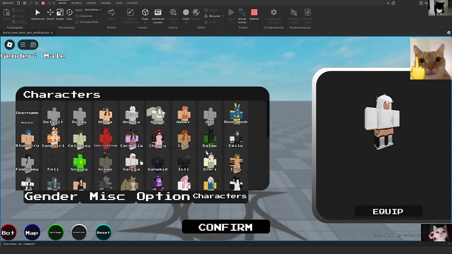Select the BunnyNoob character thumbnail
The image size is (452, 254).
pos(236,112)
